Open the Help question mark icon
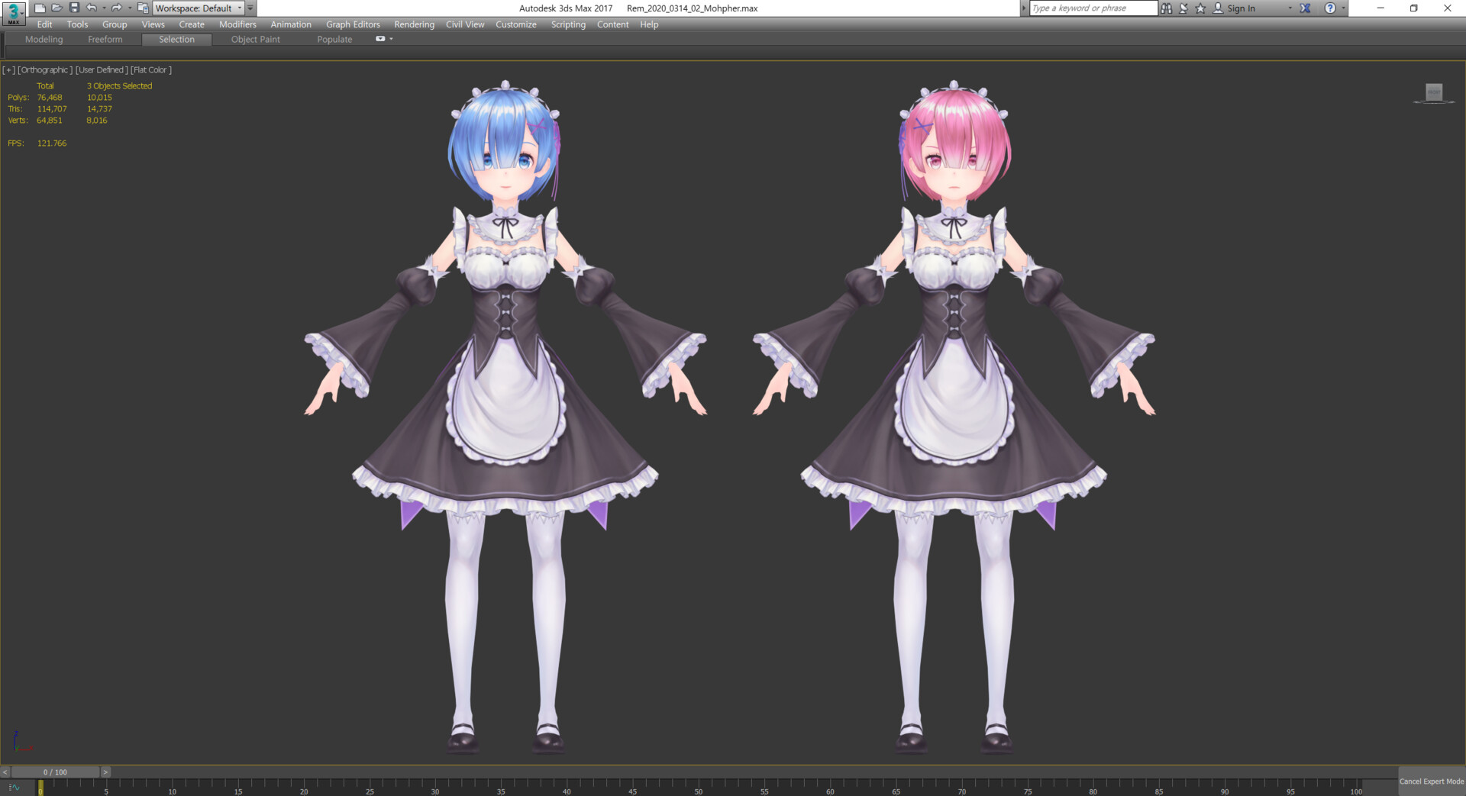The height and width of the screenshot is (796, 1466). (x=1330, y=8)
